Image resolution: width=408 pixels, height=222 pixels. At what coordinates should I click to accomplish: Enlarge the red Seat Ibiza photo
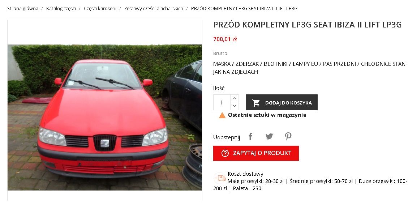(x=105, y=118)
